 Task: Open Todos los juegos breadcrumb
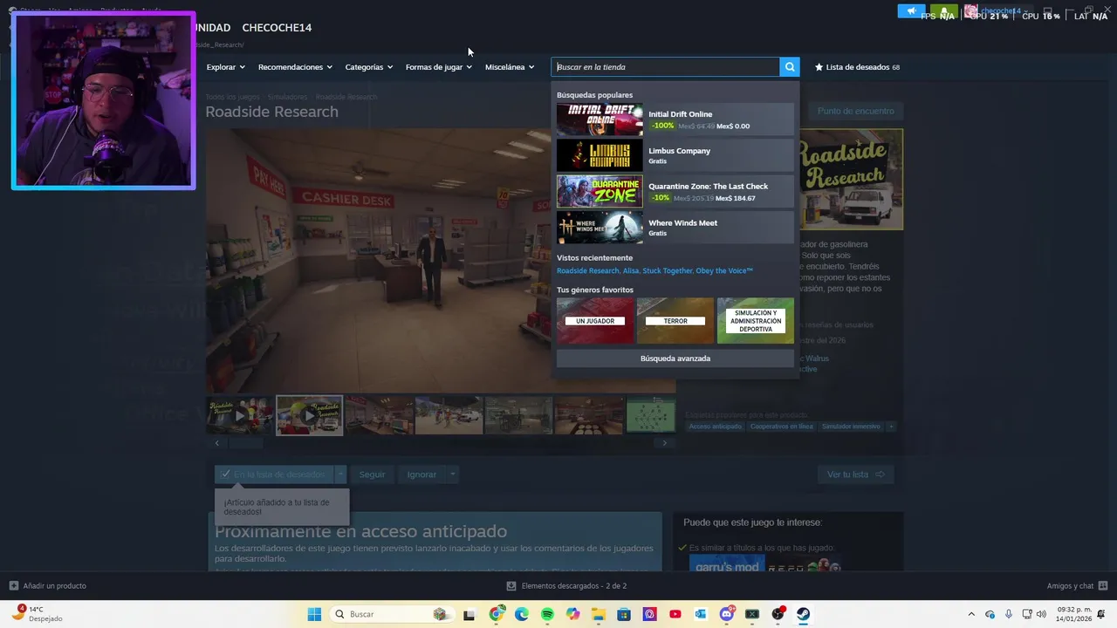pos(232,97)
